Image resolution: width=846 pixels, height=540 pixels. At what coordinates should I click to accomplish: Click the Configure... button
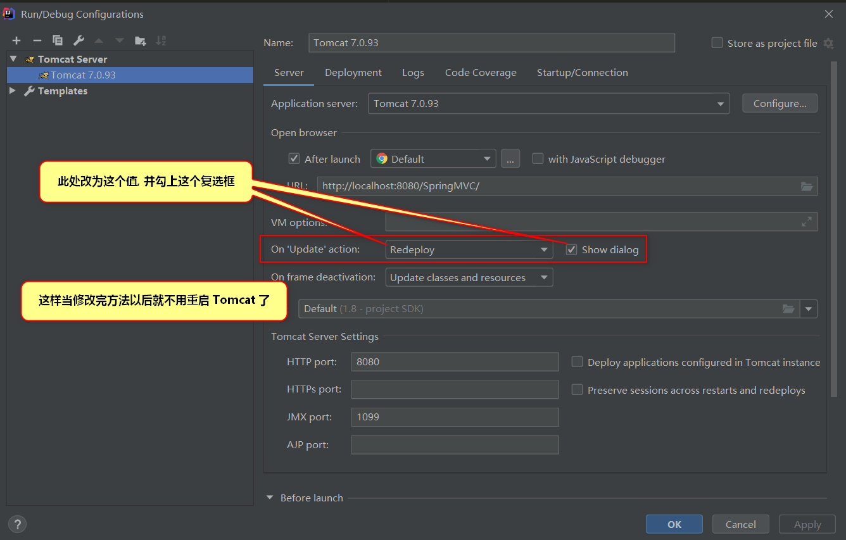[780, 103]
